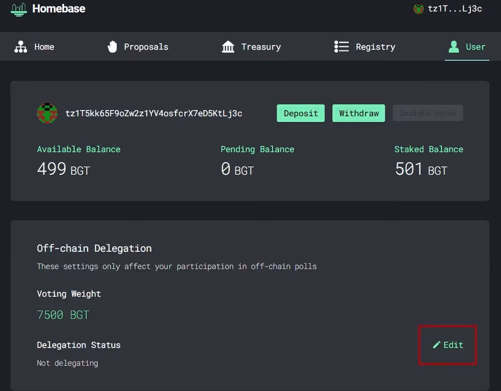Screen dimensions: 501x391
Task: Click the disabled Unstake Votes button
Action: (x=428, y=113)
